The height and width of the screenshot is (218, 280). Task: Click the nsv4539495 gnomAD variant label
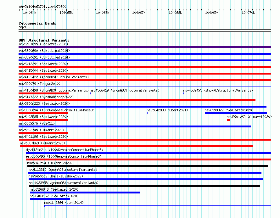218,90
